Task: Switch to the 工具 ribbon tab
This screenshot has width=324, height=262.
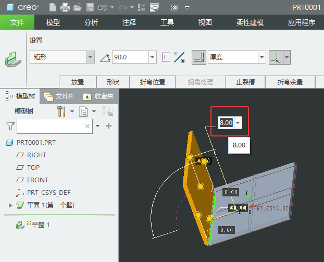Action: tap(167, 22)
